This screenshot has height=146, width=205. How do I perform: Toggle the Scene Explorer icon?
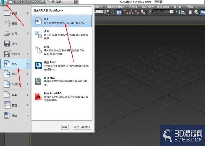[190, 12]
